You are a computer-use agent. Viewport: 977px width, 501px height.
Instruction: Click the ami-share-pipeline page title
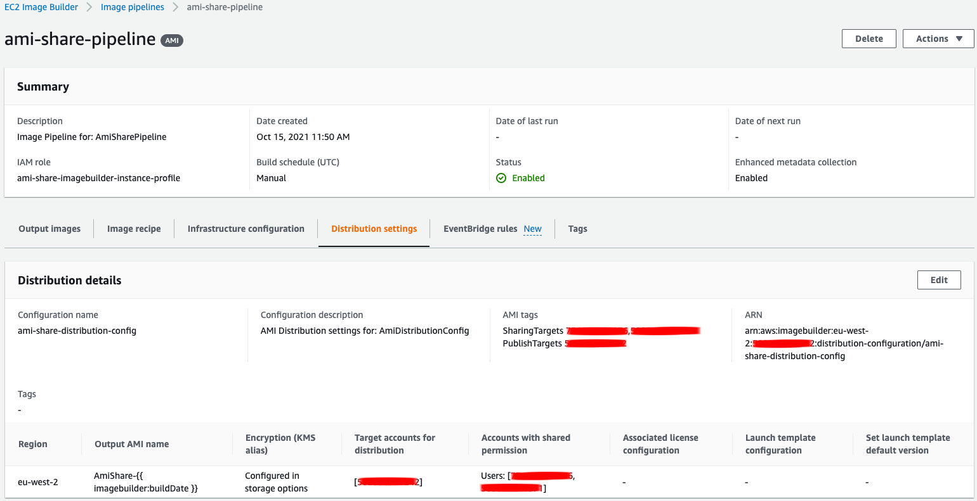(x=80, y=39)
